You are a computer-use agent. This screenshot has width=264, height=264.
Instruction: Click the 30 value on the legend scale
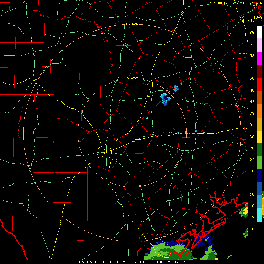pos(252,136)
